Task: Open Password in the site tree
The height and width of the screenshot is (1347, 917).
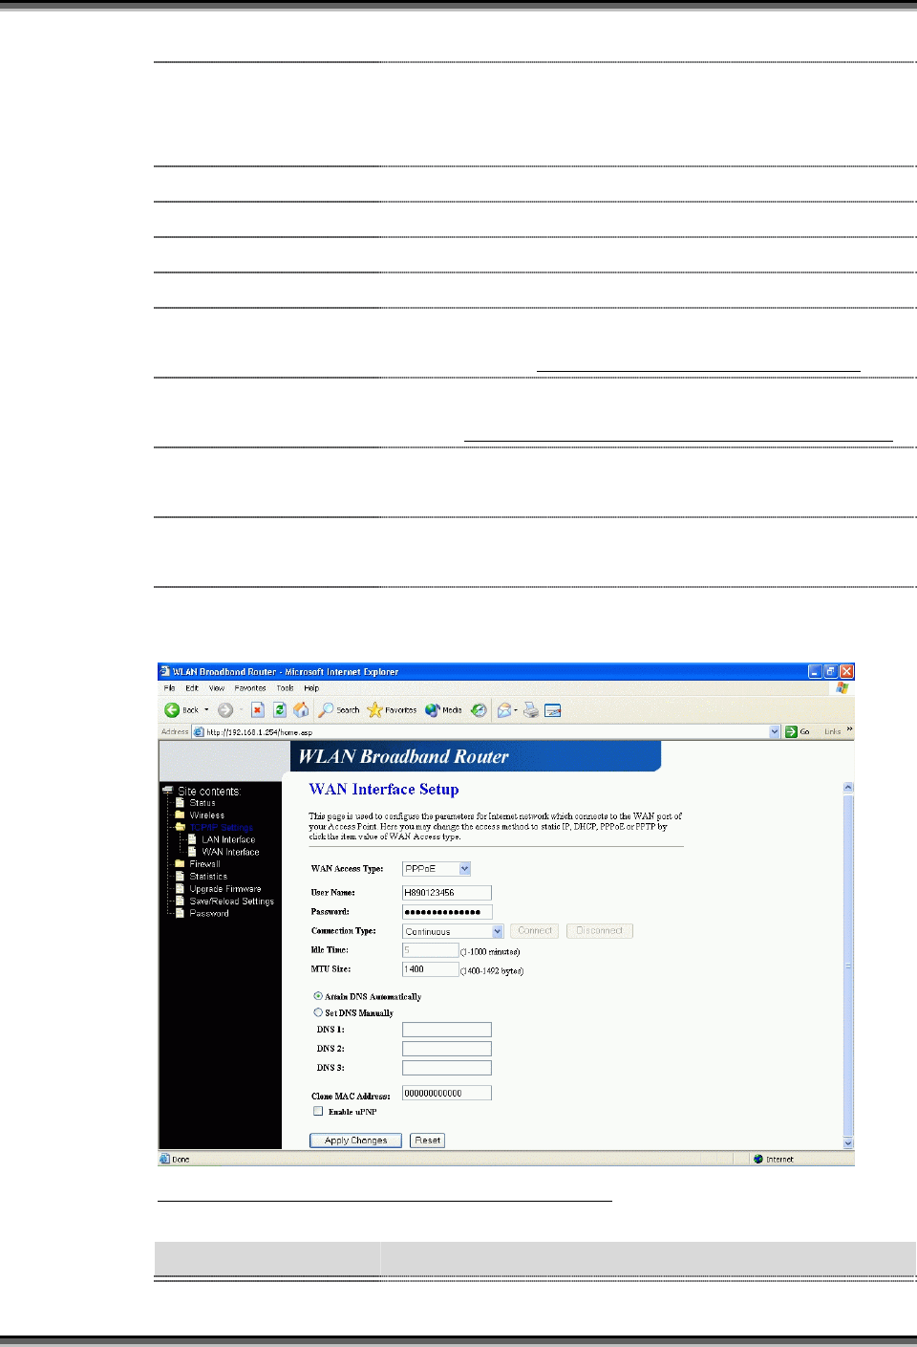Action: 209,914
